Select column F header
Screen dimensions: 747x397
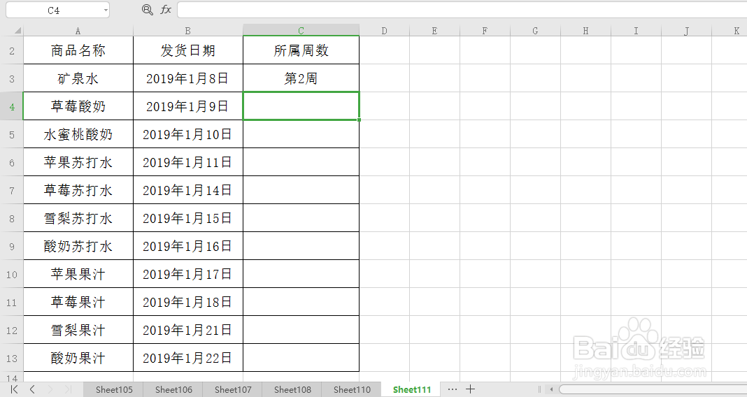point(485,31)
